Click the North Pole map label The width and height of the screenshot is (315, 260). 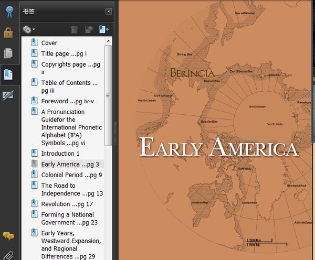[x=275, y=124]
